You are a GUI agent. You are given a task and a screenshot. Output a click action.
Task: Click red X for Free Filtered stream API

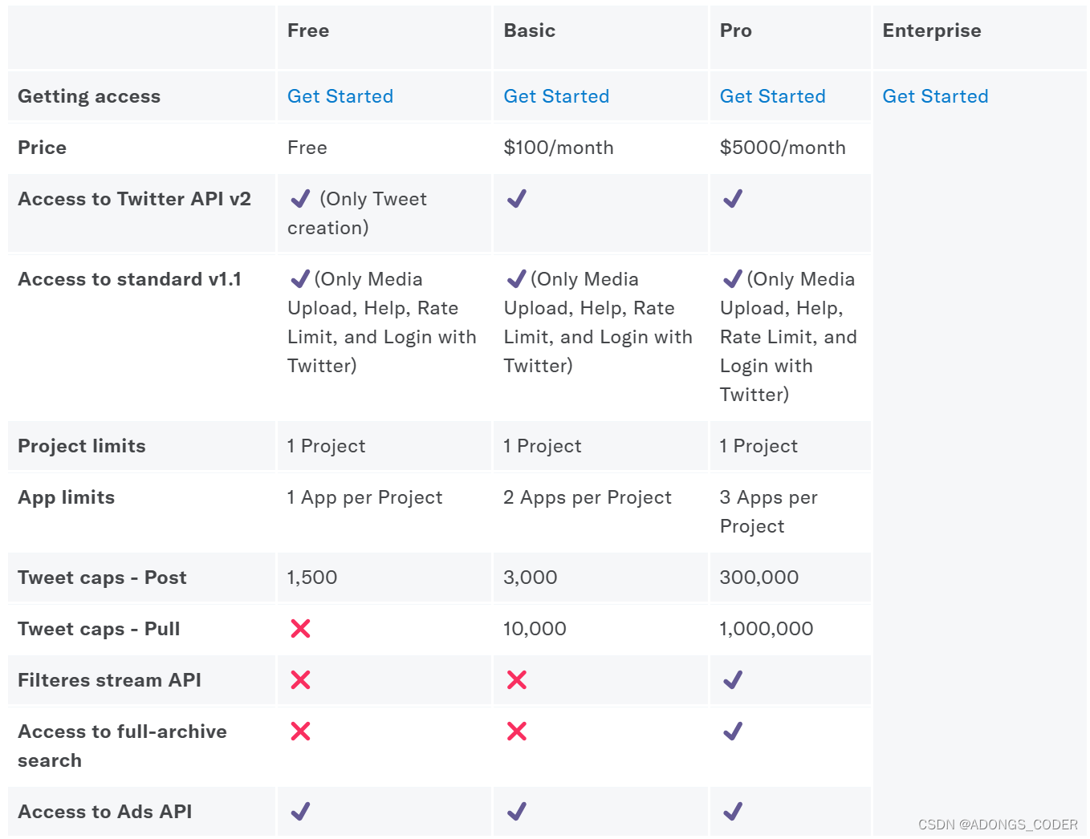pyautogui.click(x=300, y=680)
